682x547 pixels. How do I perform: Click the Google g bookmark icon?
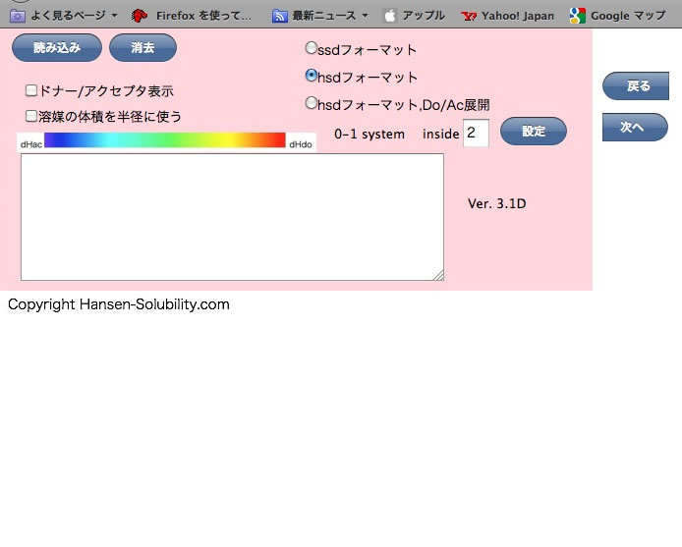(578, 16)
